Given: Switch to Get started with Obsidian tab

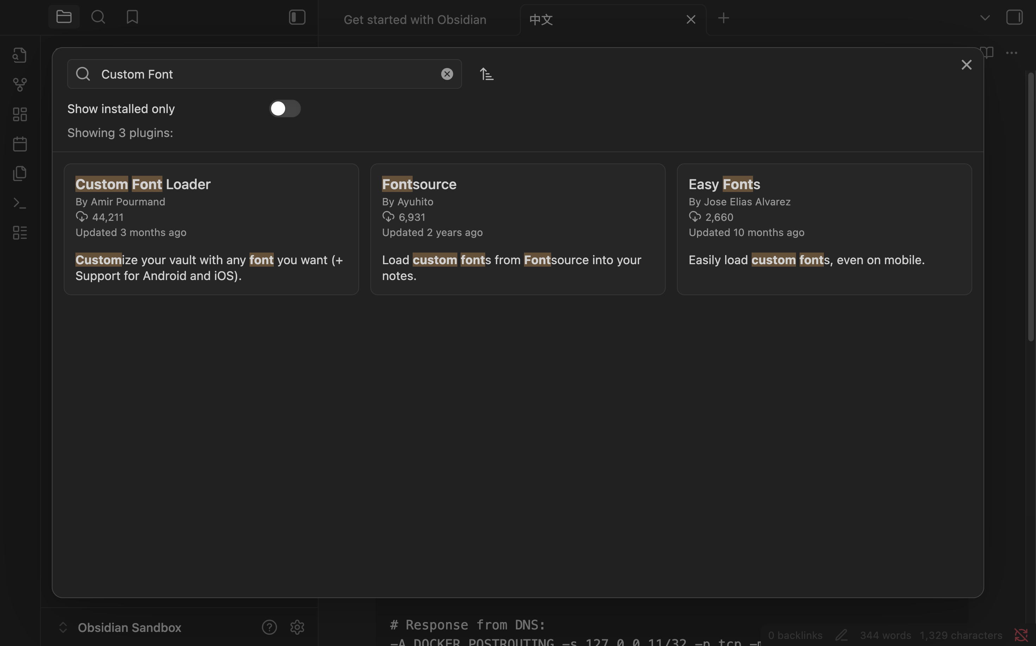Looking at the screenshot, I should tap(414, 20).
